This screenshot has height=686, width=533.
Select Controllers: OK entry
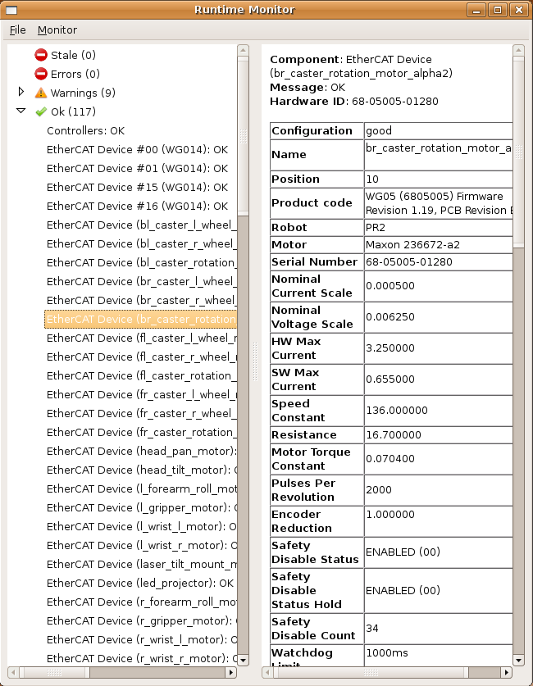click(x=85, y=130)
